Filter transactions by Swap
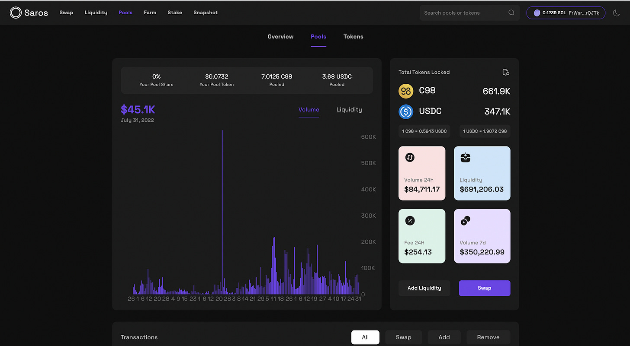630x346 pixels. coord(403,337)
